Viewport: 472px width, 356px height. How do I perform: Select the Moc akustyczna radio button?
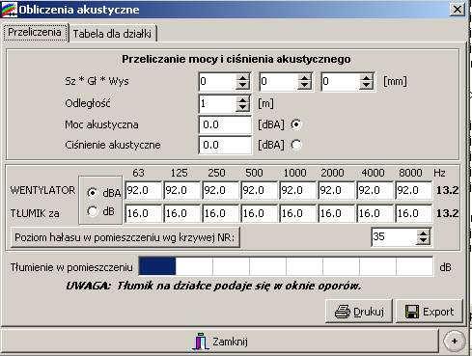(296, 124)
